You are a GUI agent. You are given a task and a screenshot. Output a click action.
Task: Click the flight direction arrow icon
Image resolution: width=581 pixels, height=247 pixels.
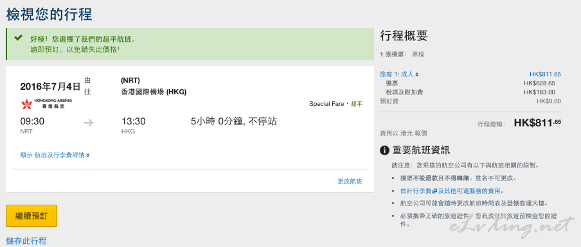tap(89, 123)
